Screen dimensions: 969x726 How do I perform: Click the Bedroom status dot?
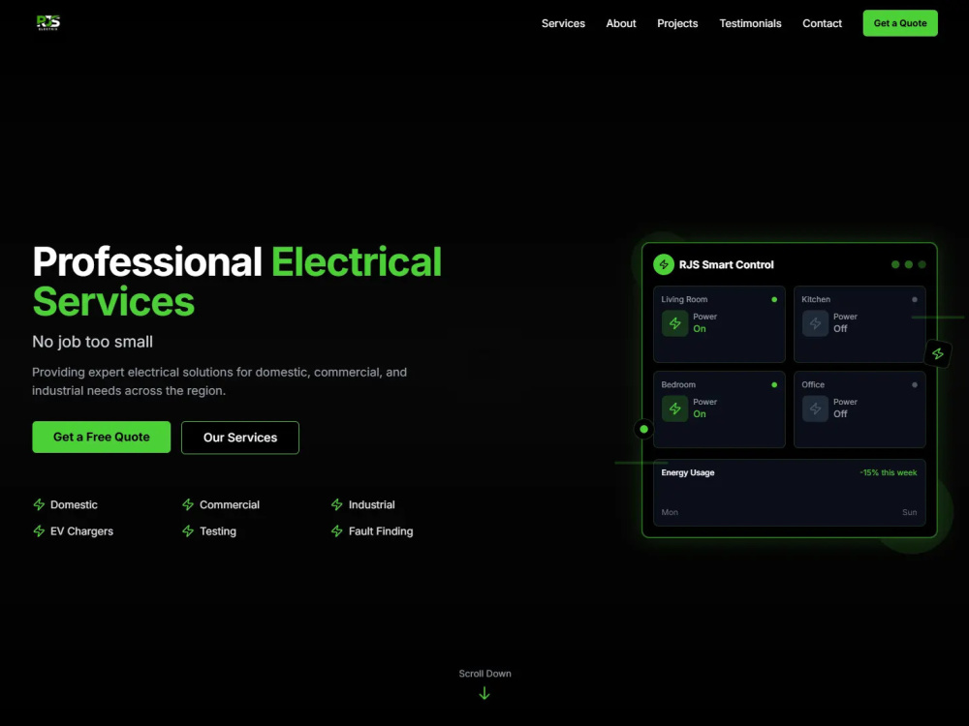point(773,384)
